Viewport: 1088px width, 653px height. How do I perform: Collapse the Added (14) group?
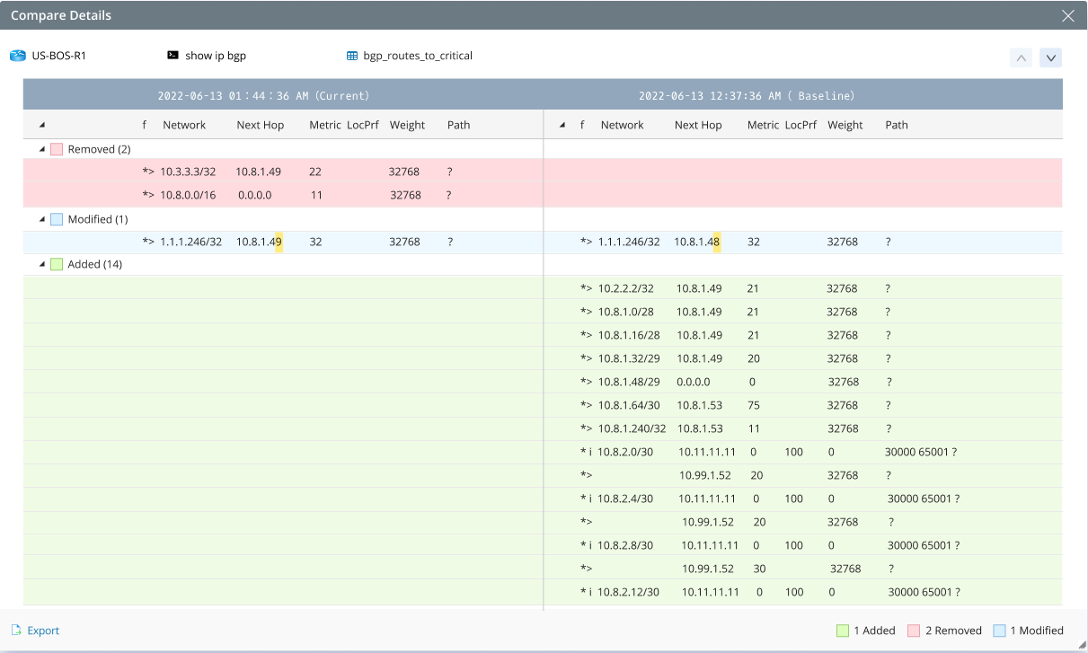(42, 264)
